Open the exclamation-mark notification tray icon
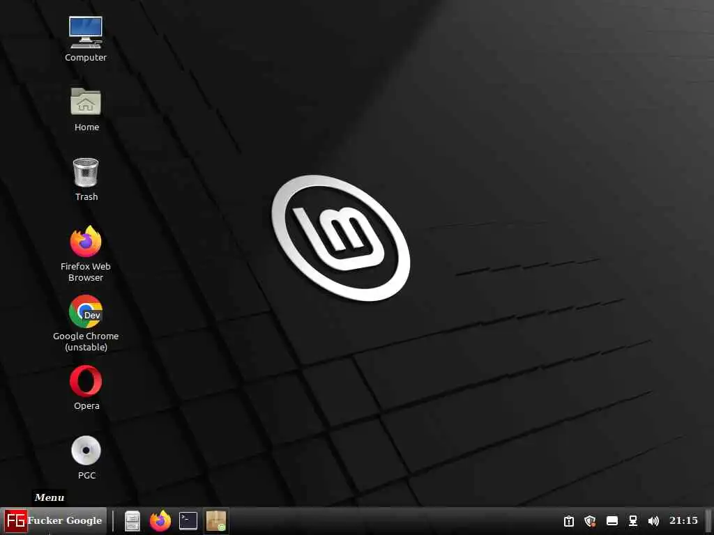 [x=569, y=521]
